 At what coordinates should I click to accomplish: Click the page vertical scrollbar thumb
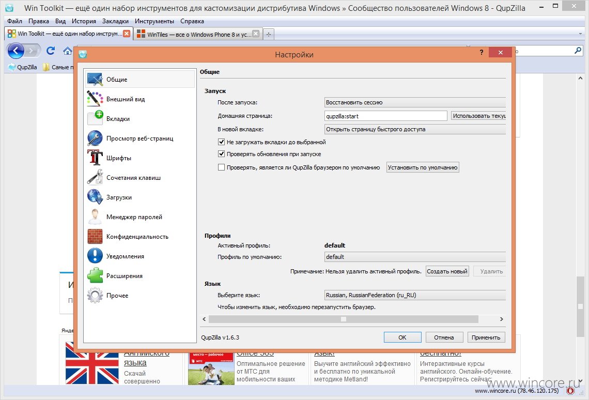[580, 306]
